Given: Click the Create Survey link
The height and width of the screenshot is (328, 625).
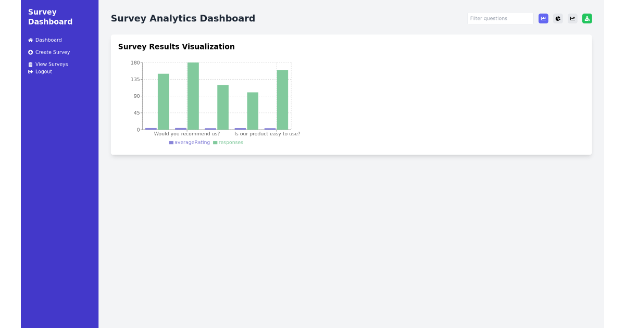Looking at the screenshot, I should [53, 52].
